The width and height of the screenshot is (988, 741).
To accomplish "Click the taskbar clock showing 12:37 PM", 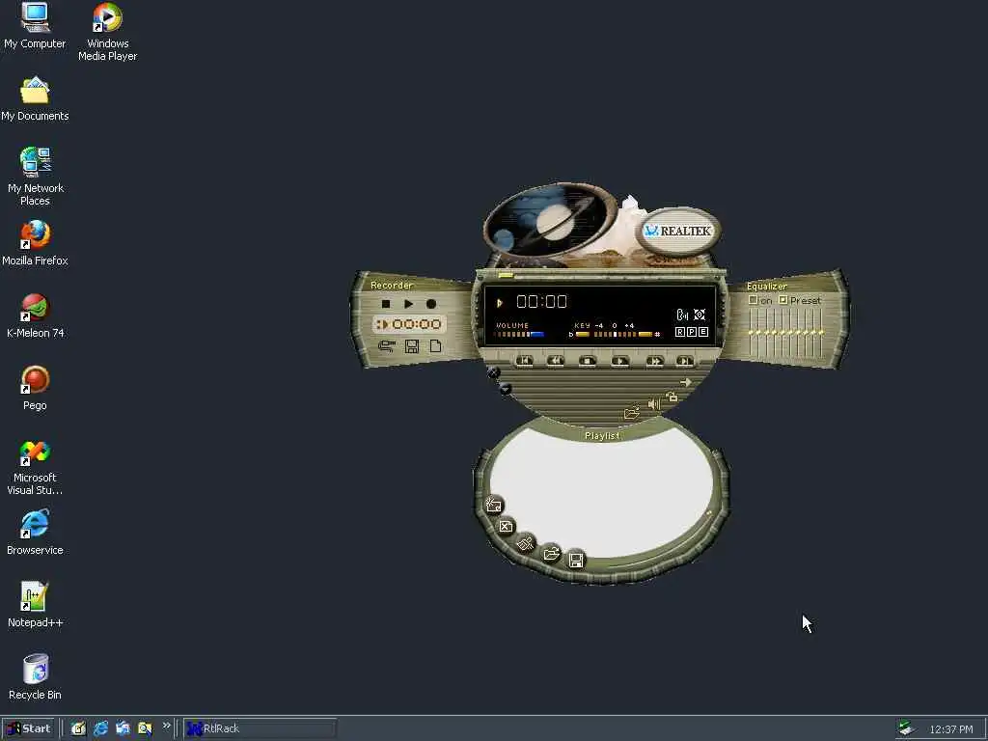I will (950, 729).
